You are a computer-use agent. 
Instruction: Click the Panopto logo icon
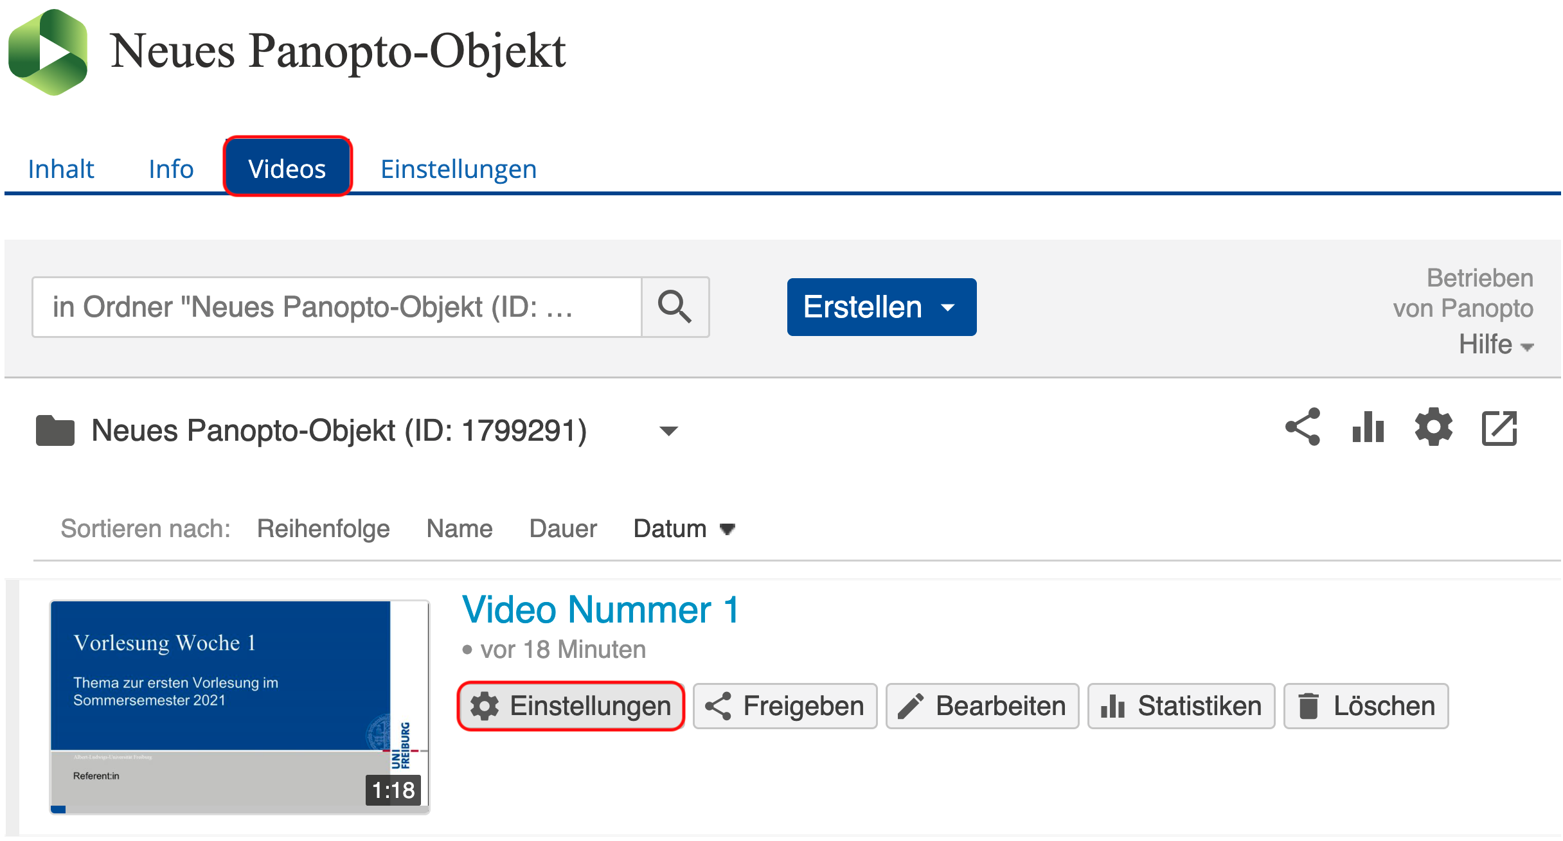point(48,52)
